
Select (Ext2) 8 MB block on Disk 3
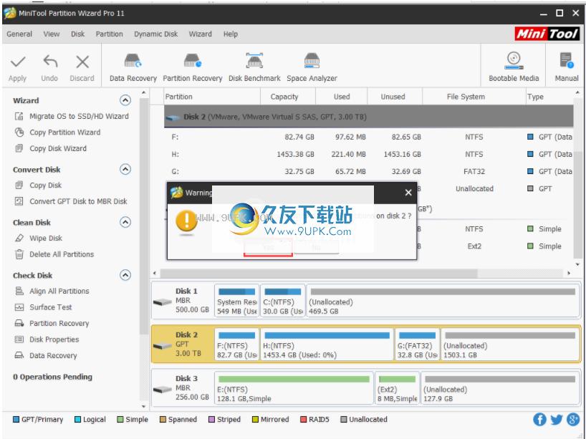pos(397,388)
